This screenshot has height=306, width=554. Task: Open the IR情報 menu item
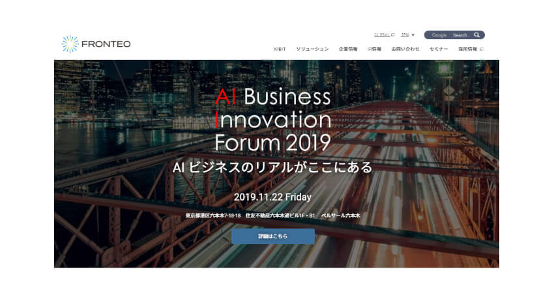pyautogui.click(x=374, y=49)
